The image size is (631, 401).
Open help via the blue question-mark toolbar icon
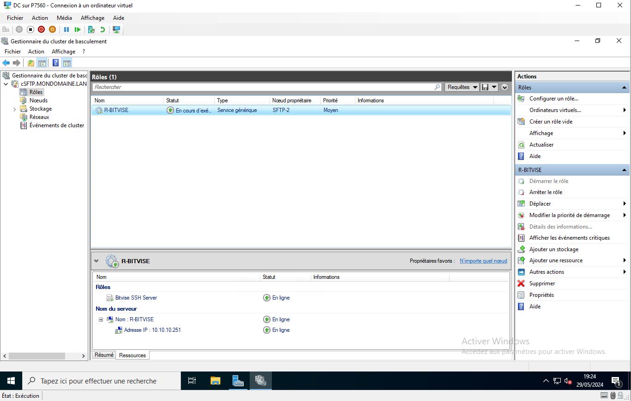click(x=55, y=63)
